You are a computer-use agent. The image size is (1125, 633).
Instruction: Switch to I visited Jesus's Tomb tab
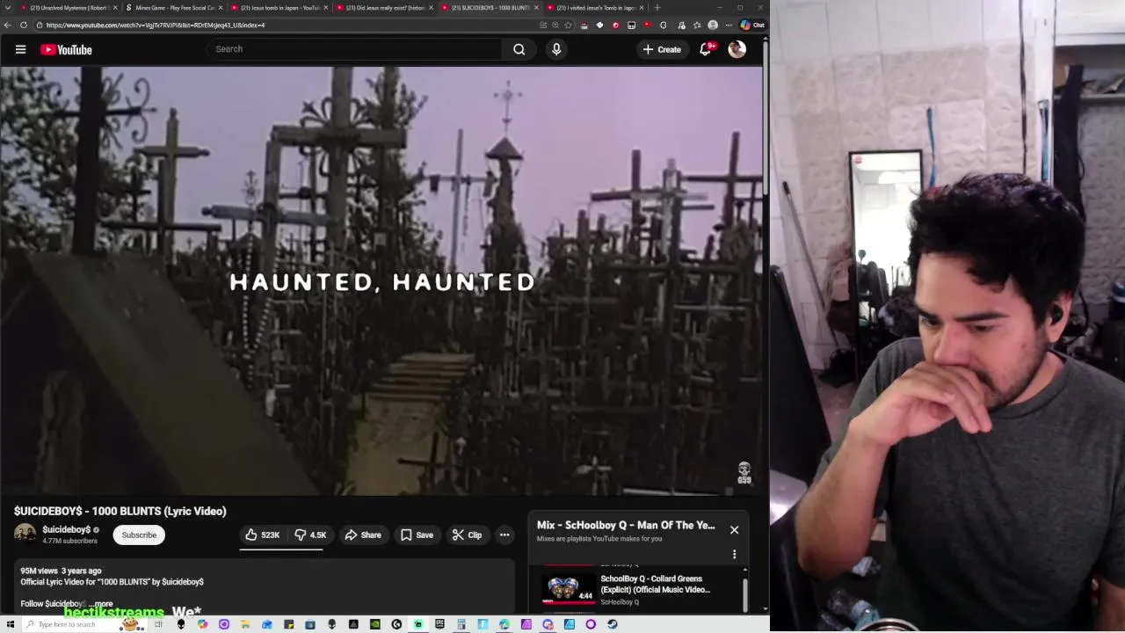tap(596, 8)
